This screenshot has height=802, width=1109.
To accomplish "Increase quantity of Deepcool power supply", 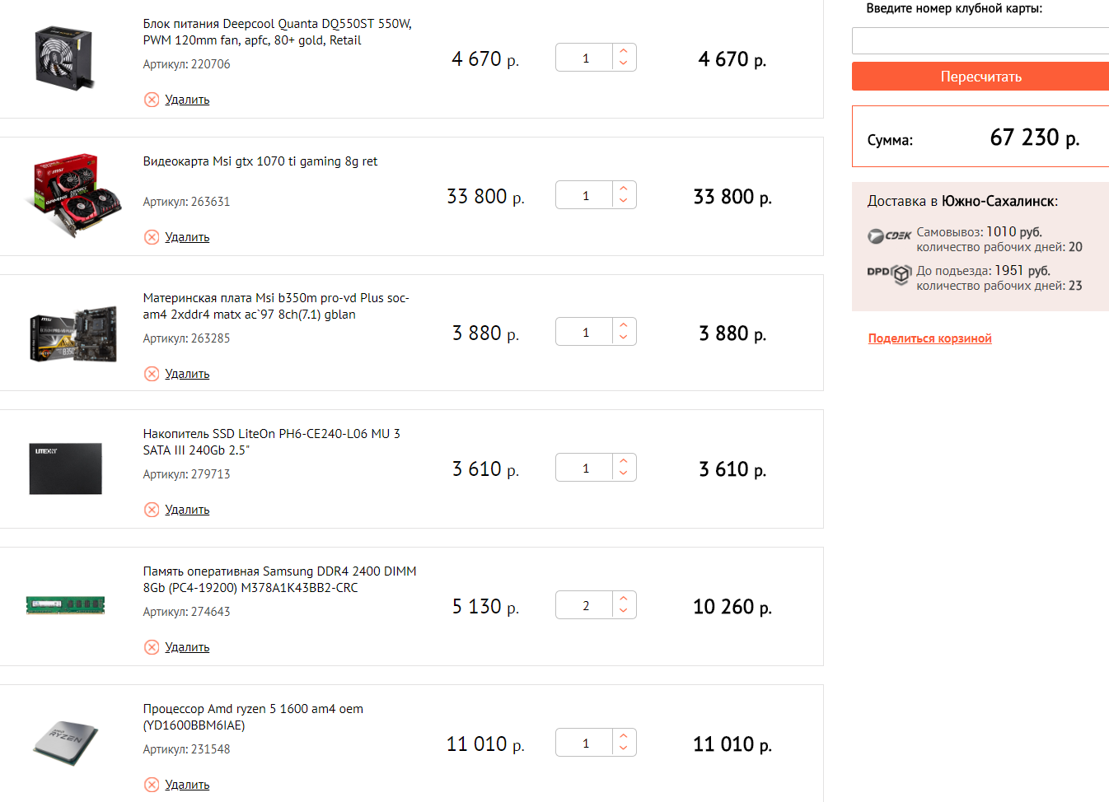I will pos(624,51).
